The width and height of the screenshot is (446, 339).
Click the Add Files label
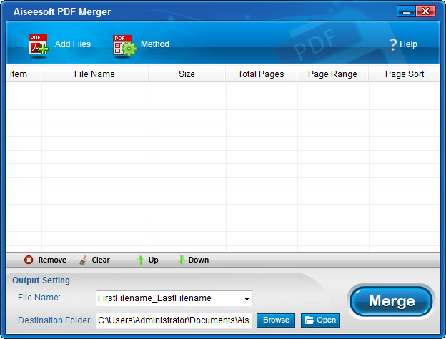click(x=73, y=44)
